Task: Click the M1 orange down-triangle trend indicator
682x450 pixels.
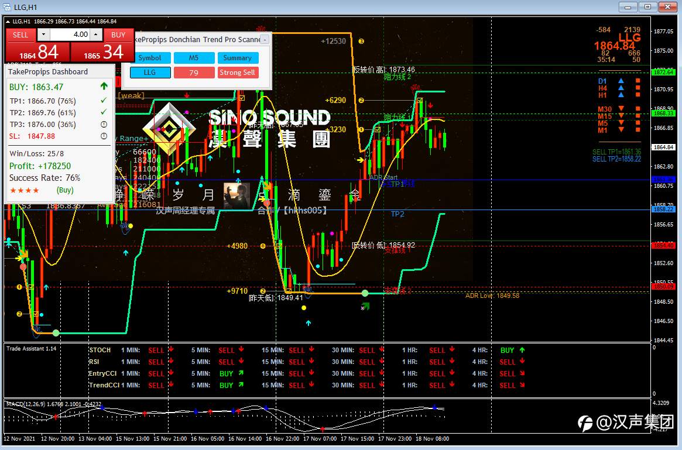Action: [621, 129]
